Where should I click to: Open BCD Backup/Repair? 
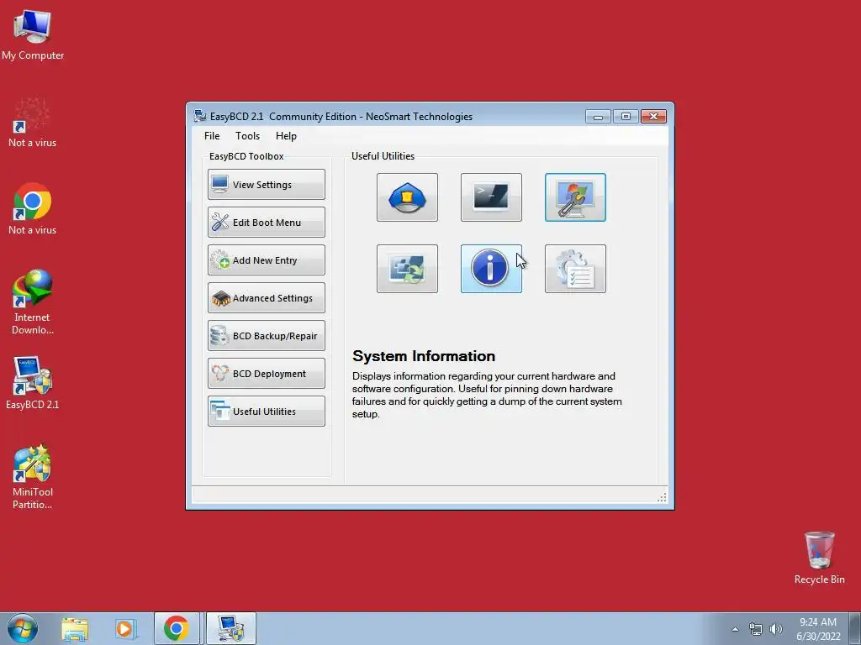tap(267, 336)
